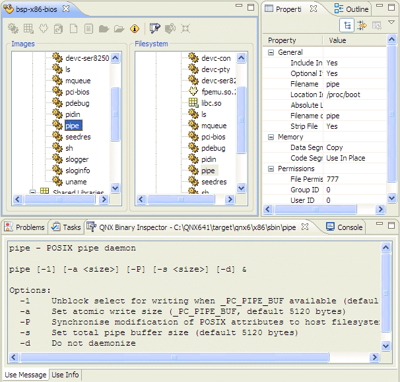
Task: Collapse the General property category
Action: pyautogui.click(x=271, y=52)
